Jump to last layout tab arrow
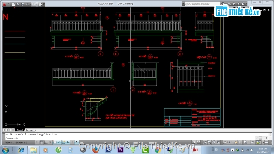This screenshot has width=274, height=154. pyautogui.click(x=13, y=130)
